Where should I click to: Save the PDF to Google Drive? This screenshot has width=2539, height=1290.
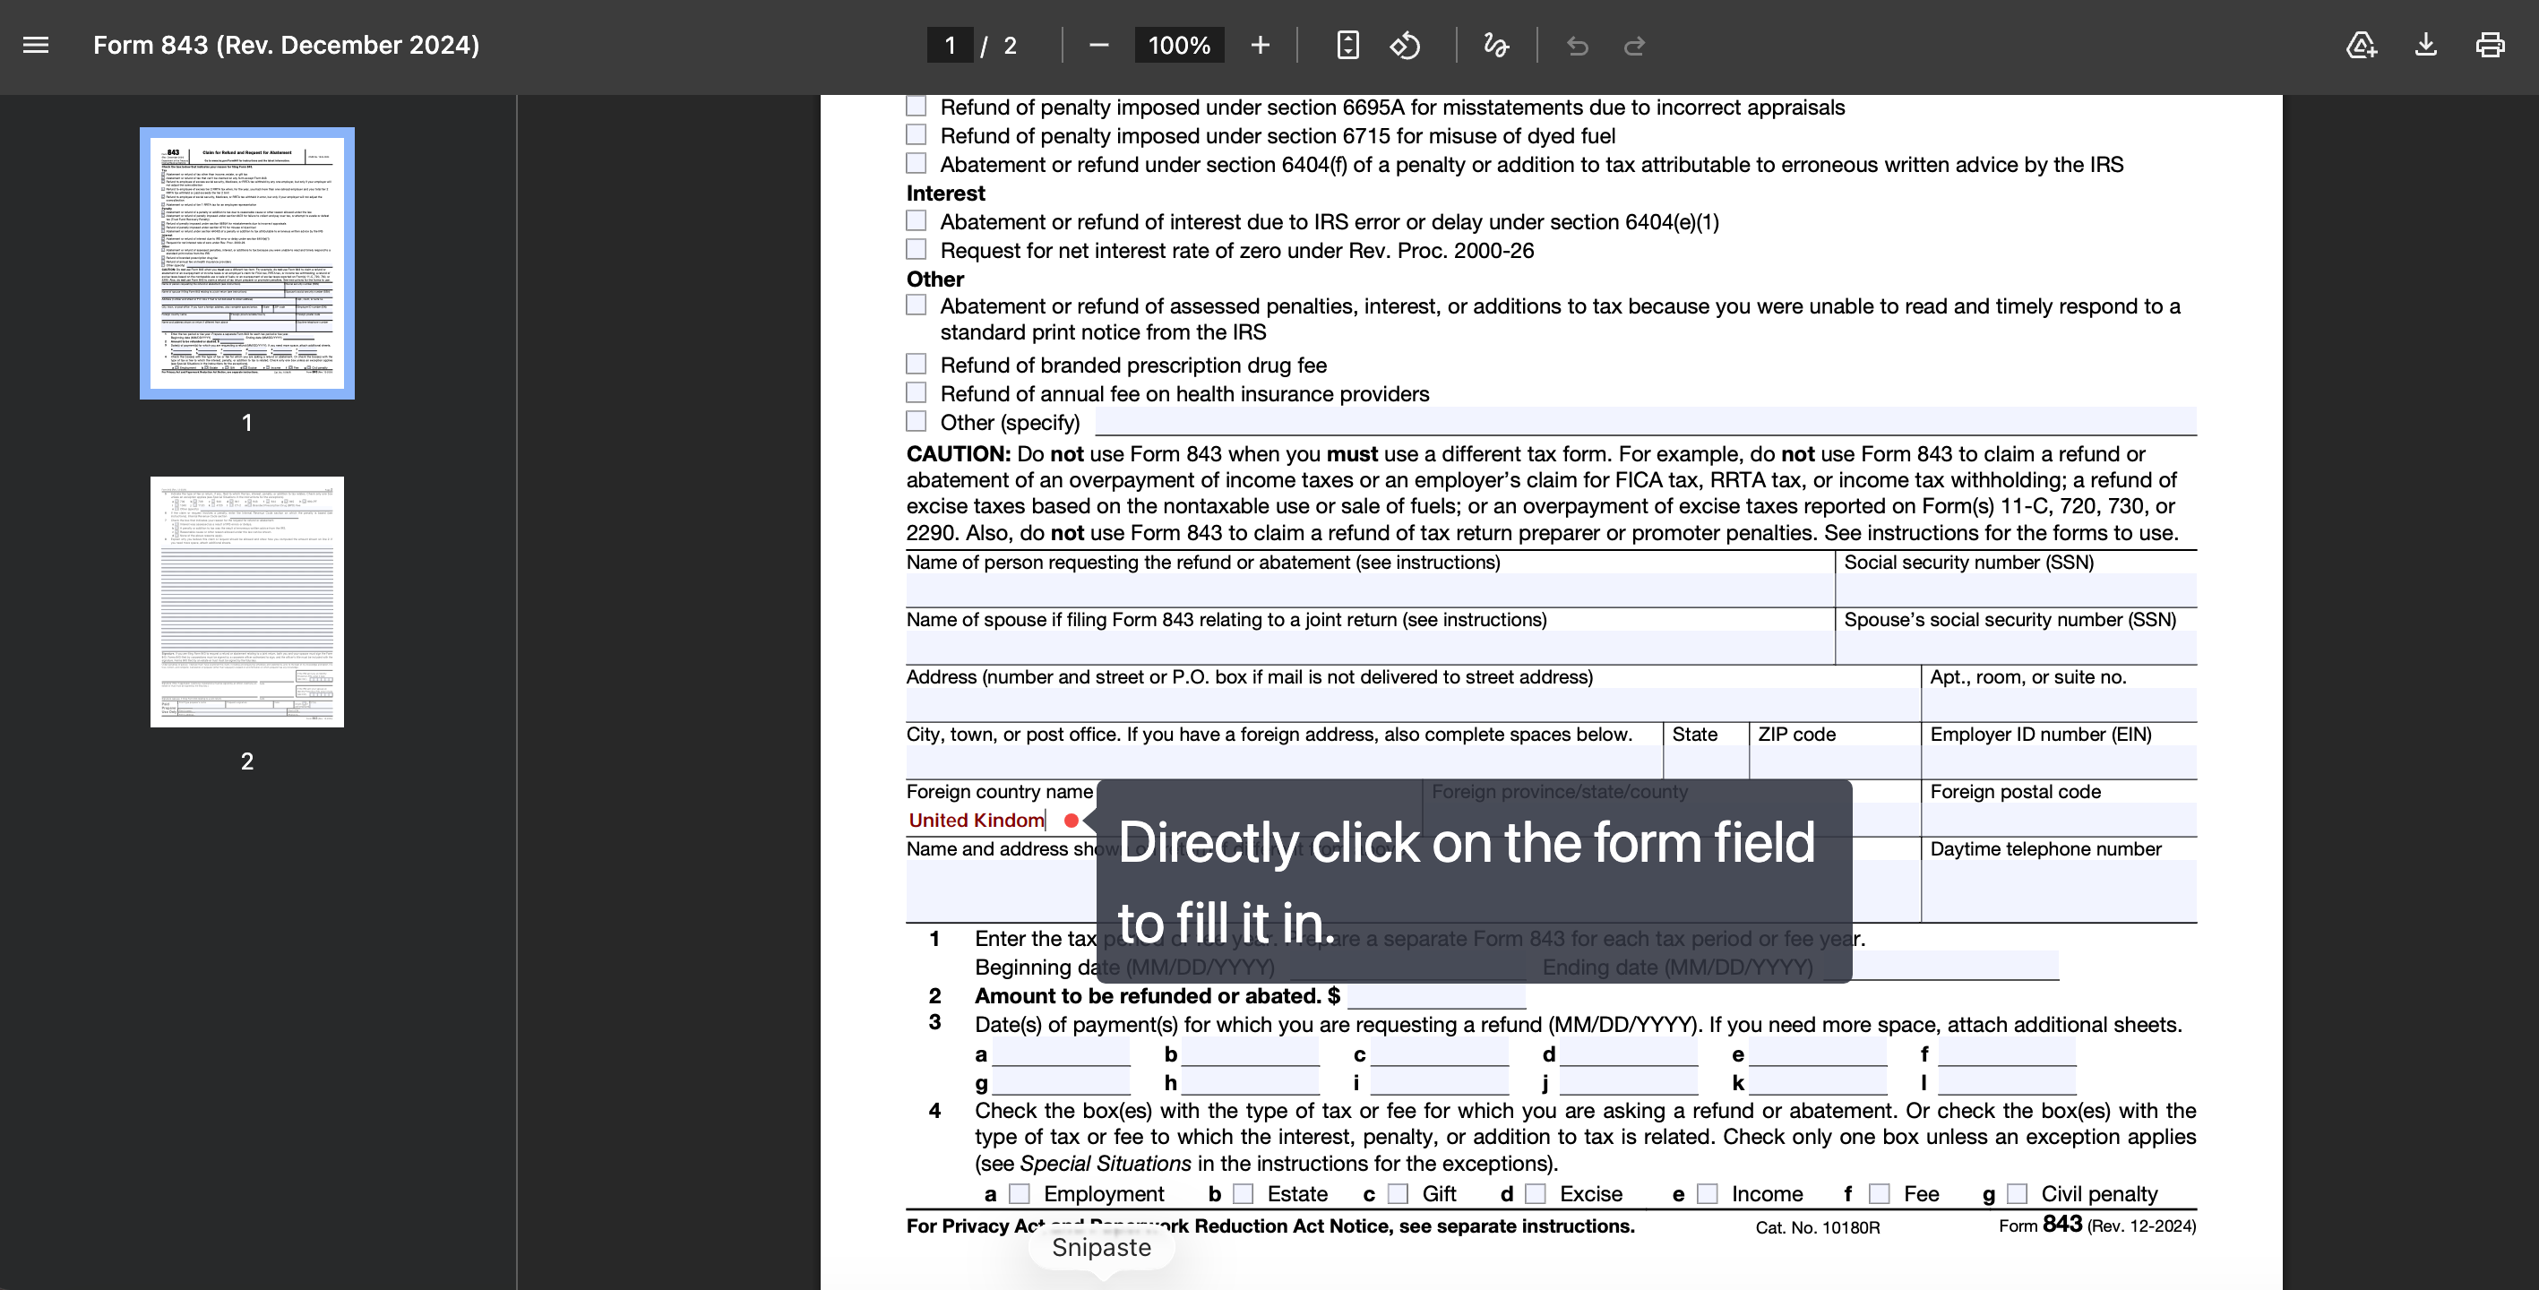coord(2362,46)
